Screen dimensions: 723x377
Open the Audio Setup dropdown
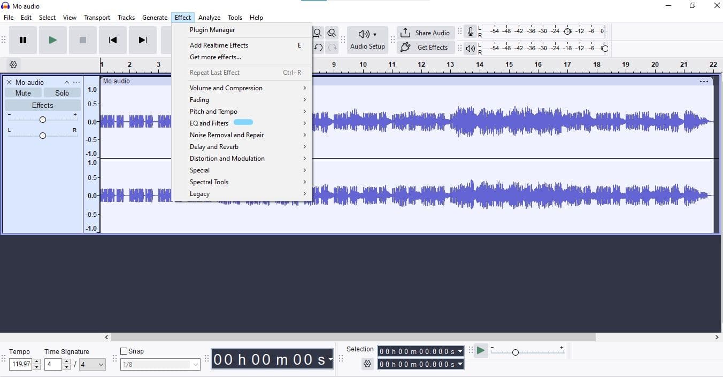click(367, 40)
